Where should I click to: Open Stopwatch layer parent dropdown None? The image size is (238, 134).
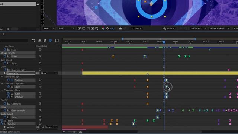tap(49, 73)
